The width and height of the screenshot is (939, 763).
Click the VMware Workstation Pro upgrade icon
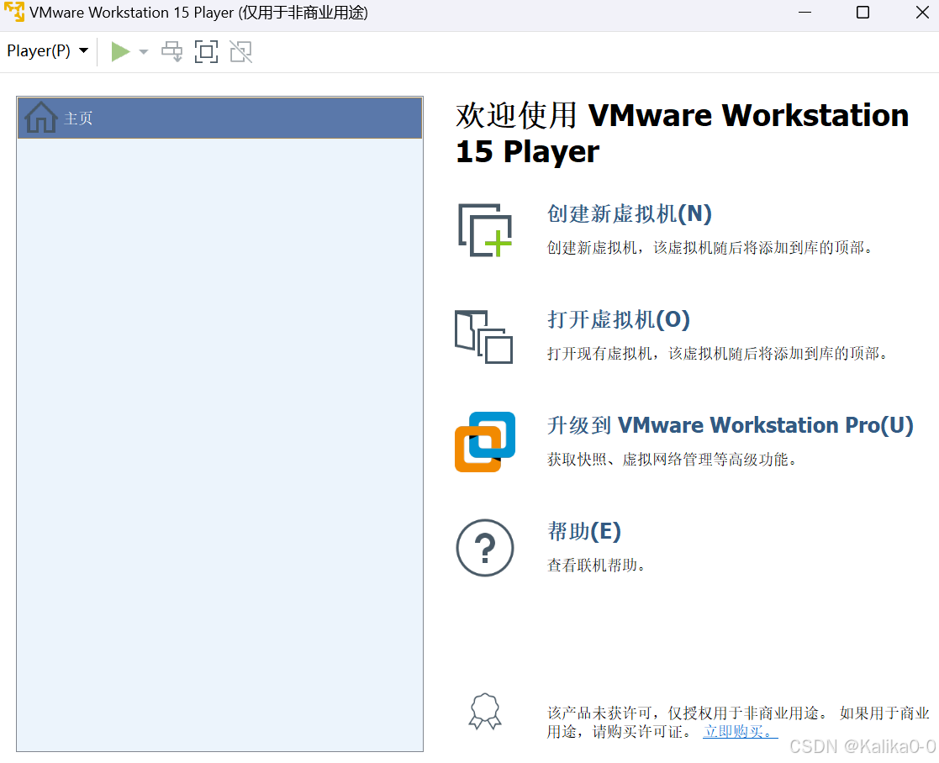[x=485, y=442]
